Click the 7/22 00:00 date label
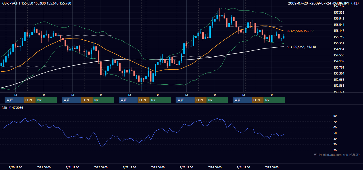 (101, 167)
